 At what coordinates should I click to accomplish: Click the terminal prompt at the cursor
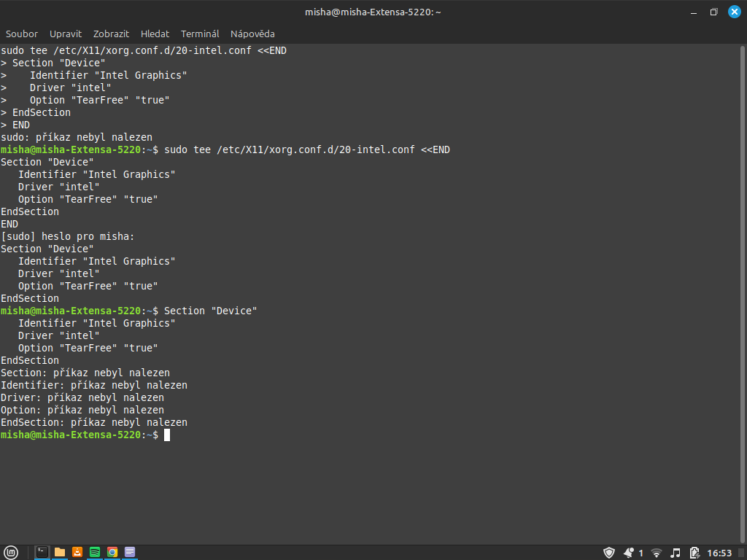coord(167,435)
